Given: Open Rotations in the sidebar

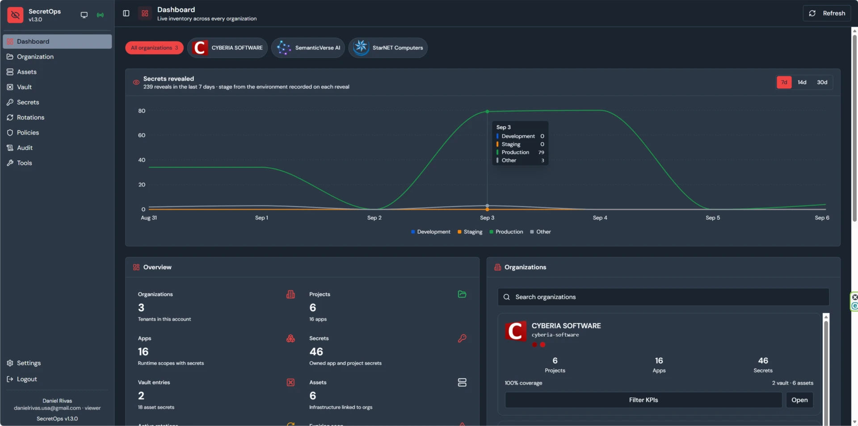Looking at the screenshot, I should pyautogui.click(x=57, y=117).
